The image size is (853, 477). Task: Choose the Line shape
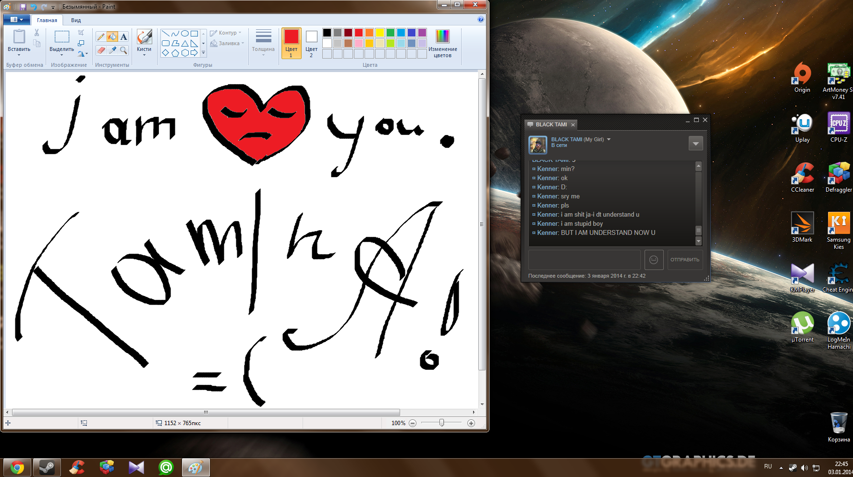(x=165, y=34)
